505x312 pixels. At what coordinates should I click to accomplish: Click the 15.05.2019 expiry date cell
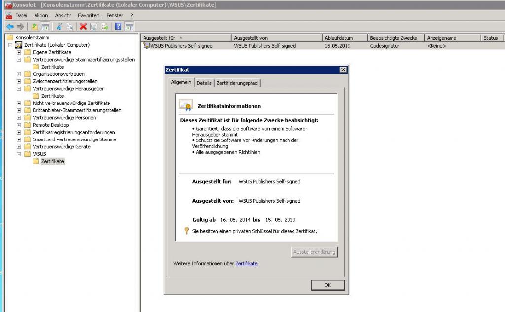(x=337, y=46)
